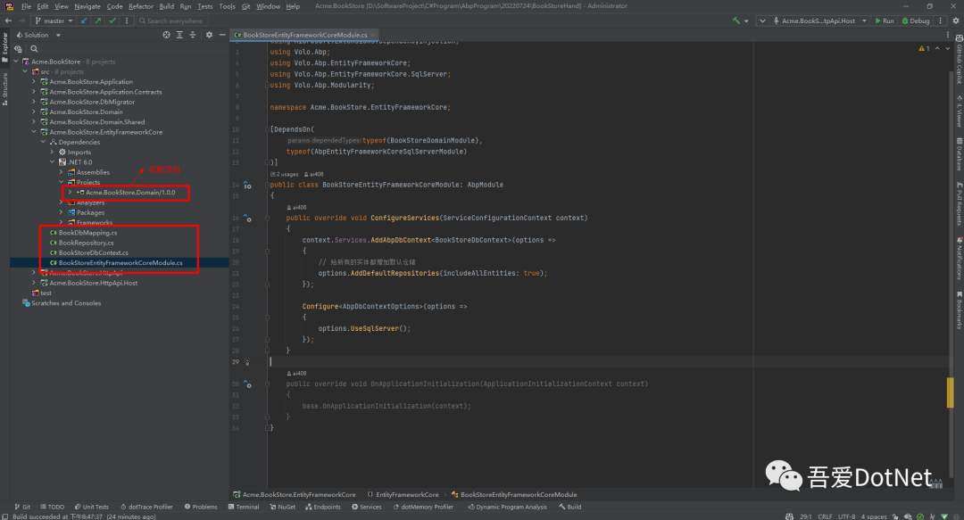The image size is (964, 520).
Task: Click BookStoreEntityFrameworkCoreModule breadcrumb
Action: point(514,495)
